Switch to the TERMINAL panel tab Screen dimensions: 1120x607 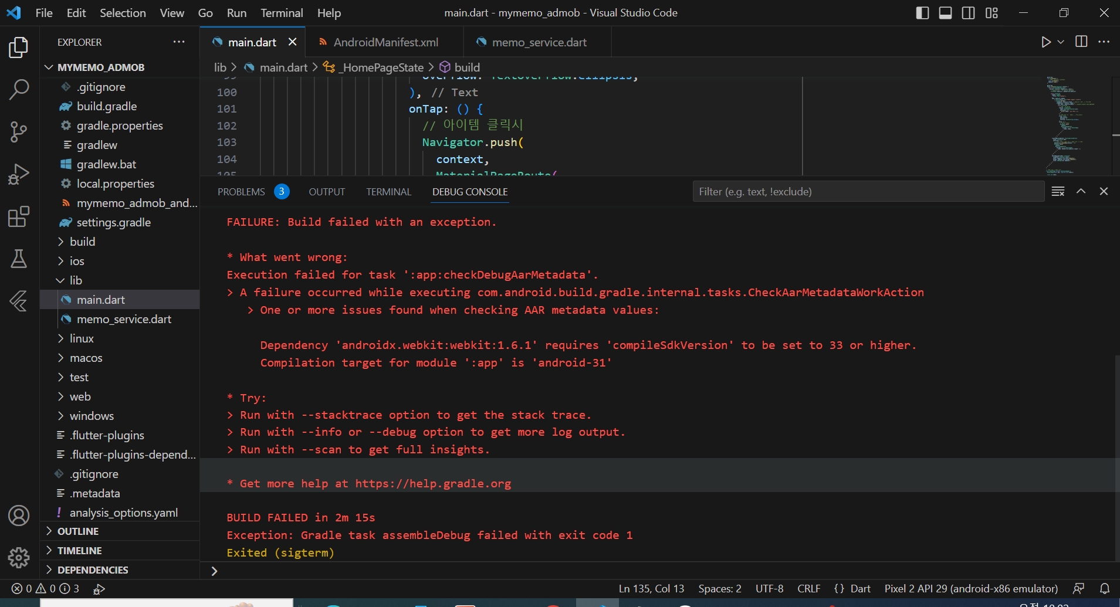click(388, 192)
